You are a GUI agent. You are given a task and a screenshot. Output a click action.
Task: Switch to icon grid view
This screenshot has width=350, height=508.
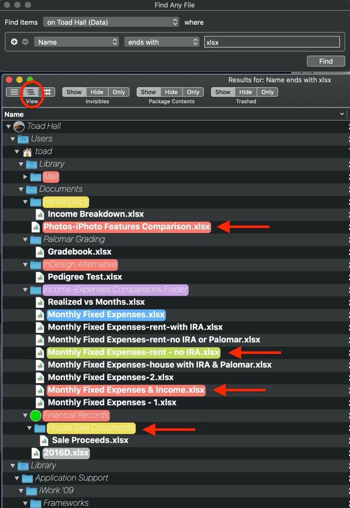(47, 92)
